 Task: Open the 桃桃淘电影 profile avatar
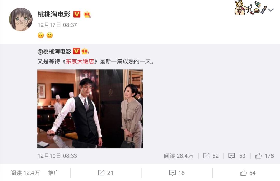coord(21,19)
